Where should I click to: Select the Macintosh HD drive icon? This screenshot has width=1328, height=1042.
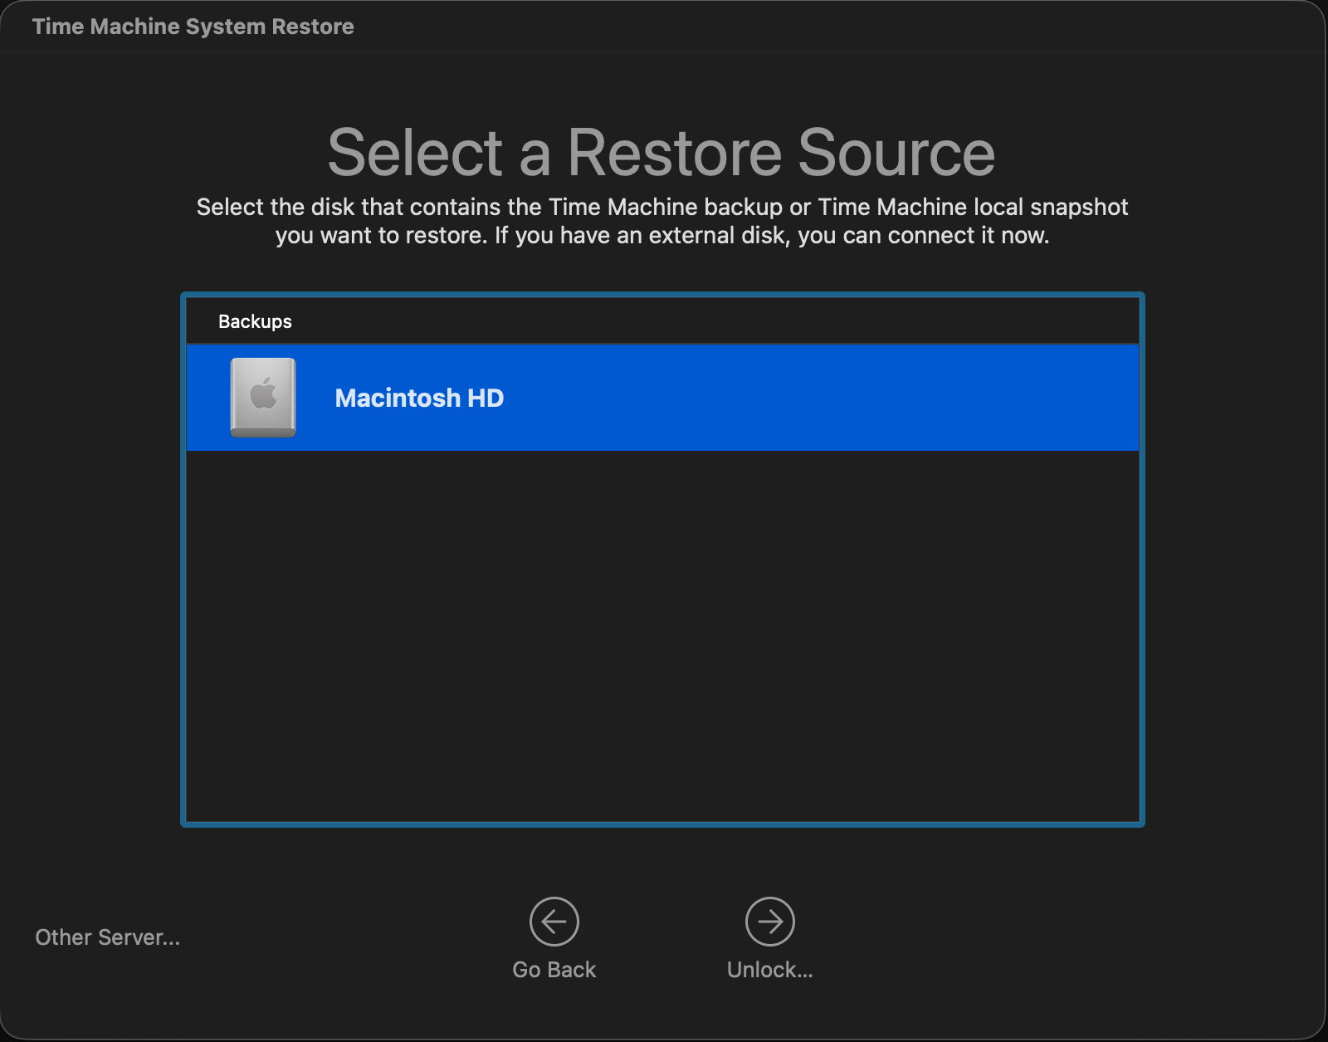pyautogui.click(x=263, y=398)
